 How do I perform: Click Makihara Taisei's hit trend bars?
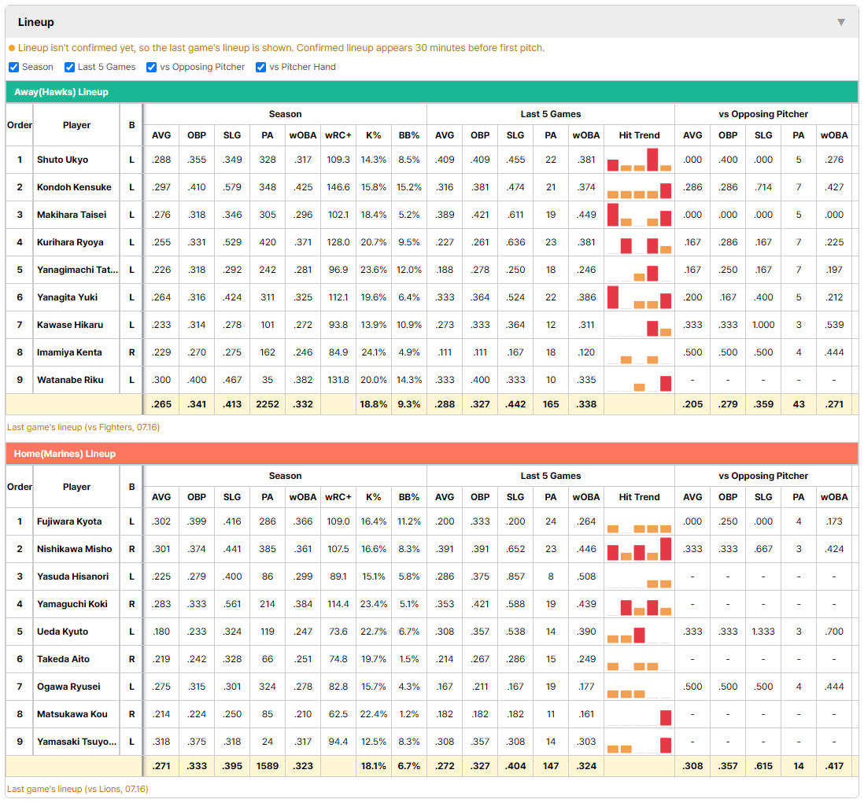click(x=639, y=215)
